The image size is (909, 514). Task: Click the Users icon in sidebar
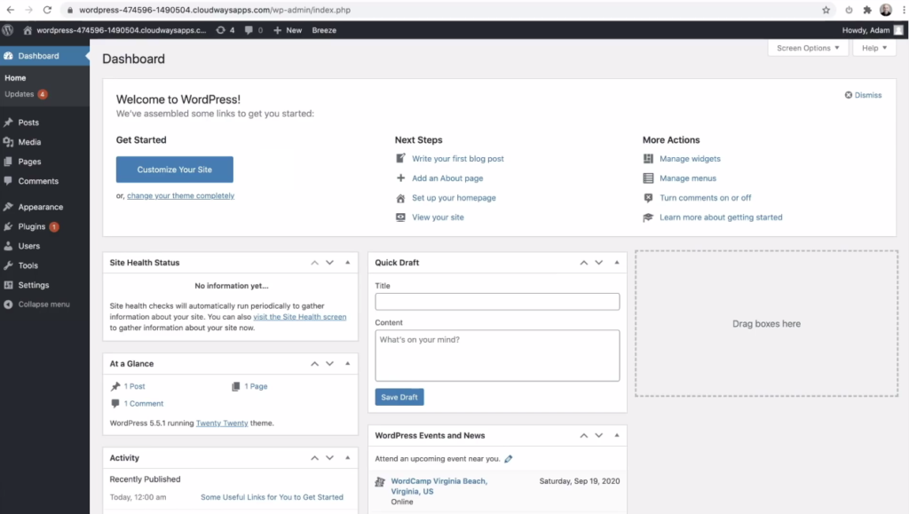[x=8, y=246]
